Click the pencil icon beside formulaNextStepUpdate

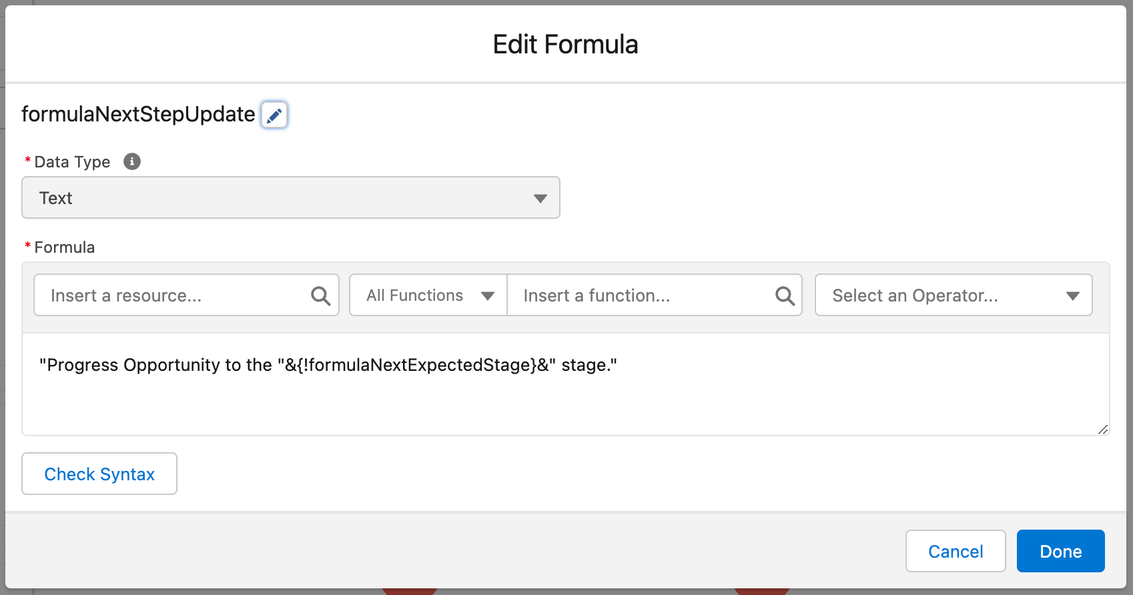(274, 115)
